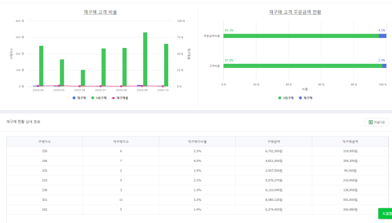This screenshot has width=392, height=223.
Task: Open the green 도움말 help button
Action: click(x=385, y=214)
